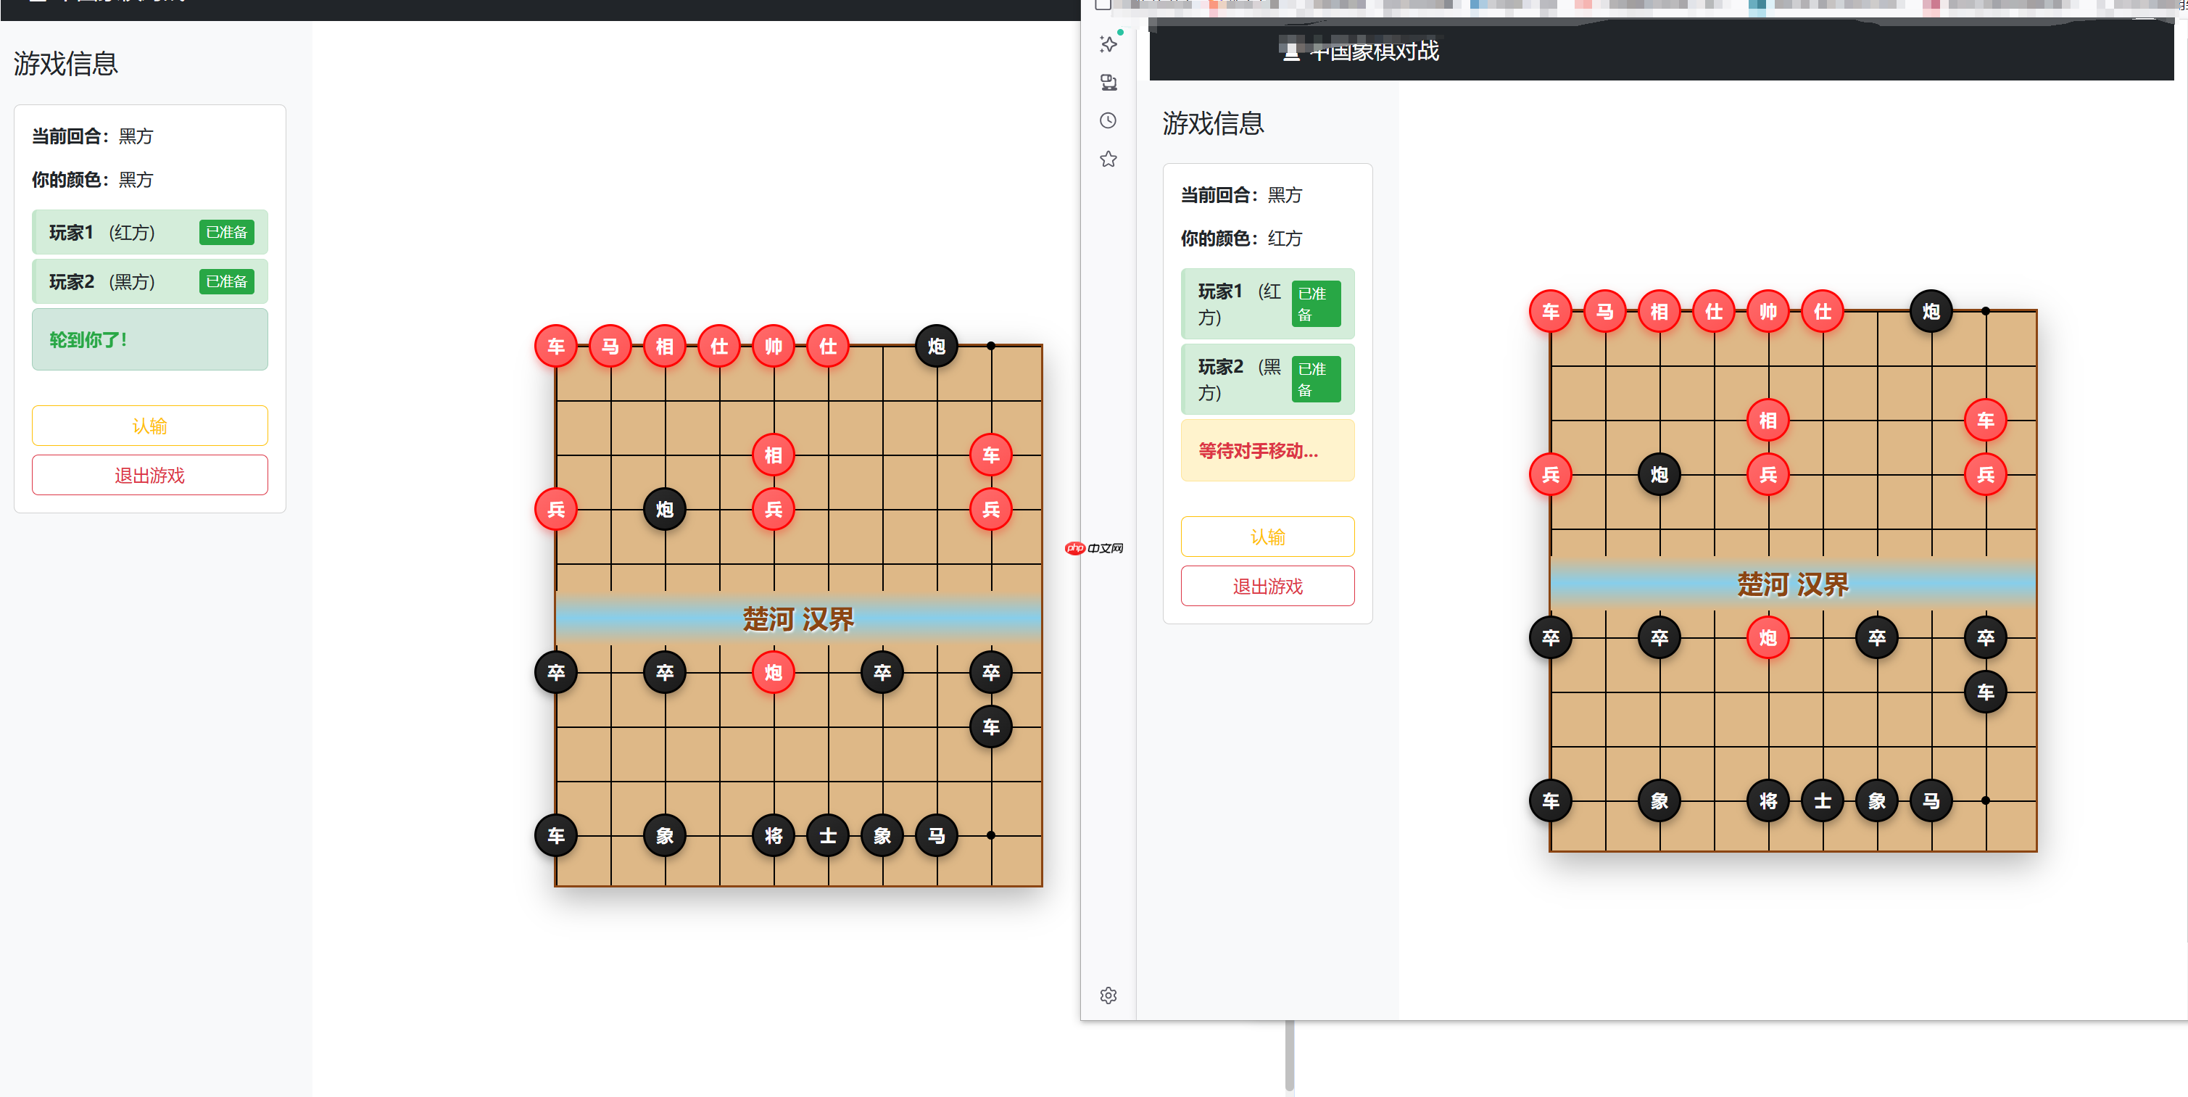2188x1097 pixels.
Task: Select the black 炮 cannon near the top
Action: click(936, 346)
